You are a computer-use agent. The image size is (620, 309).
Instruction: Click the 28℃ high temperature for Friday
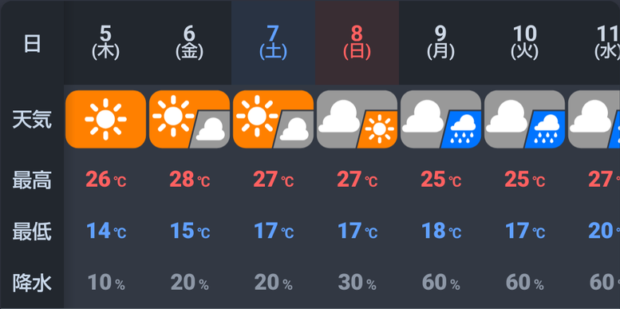pos(190,180)
